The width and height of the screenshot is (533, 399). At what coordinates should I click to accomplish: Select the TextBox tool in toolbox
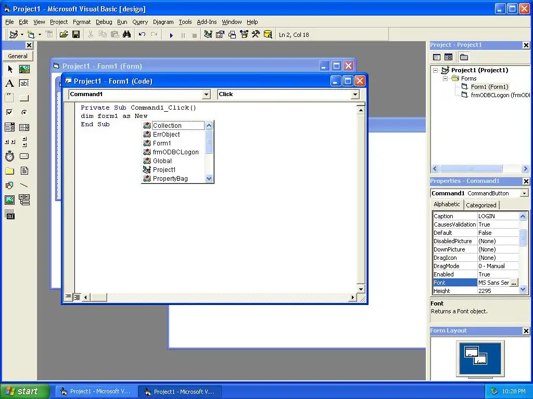click(24, 84)
